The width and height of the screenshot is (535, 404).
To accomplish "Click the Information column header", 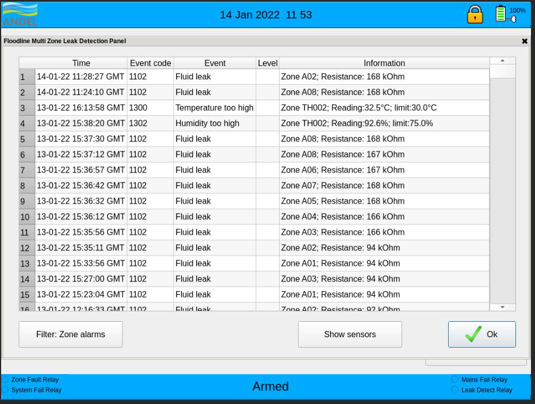I will 384,63.
